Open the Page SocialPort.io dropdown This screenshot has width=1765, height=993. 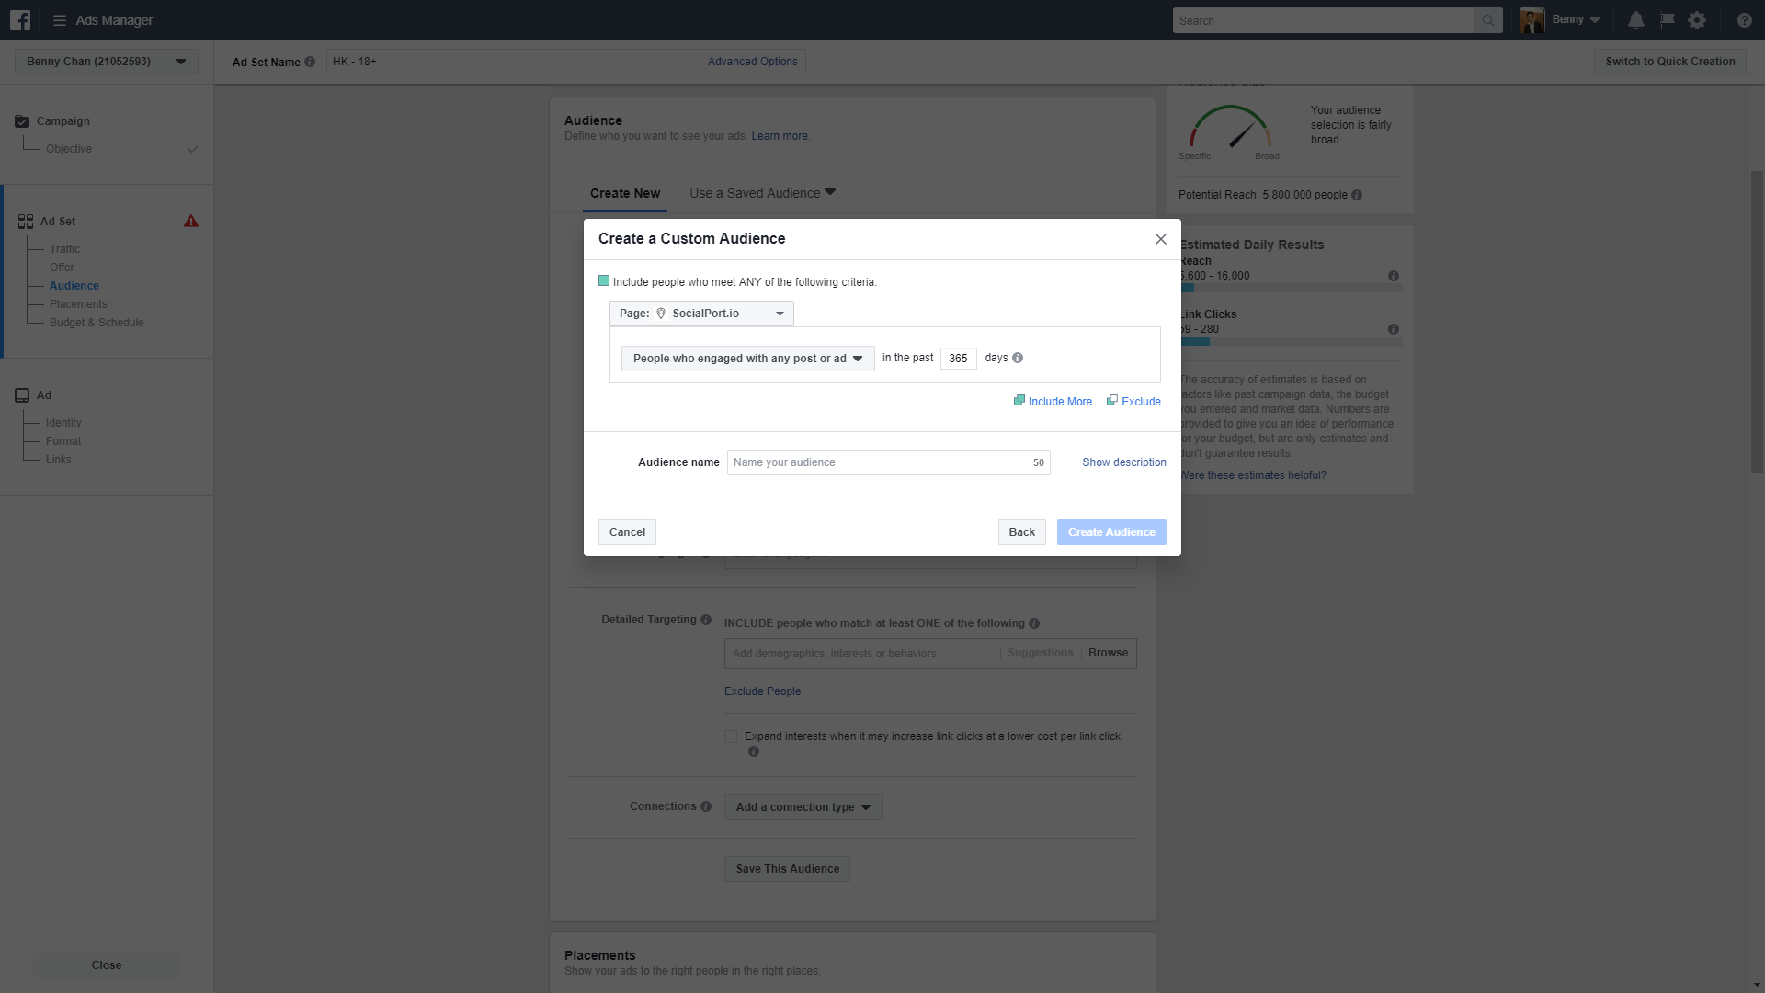(x=701, y=314)
